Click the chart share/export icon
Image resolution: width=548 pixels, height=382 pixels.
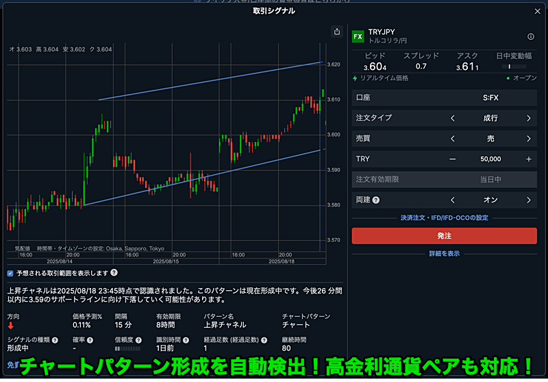click(336, 32)
